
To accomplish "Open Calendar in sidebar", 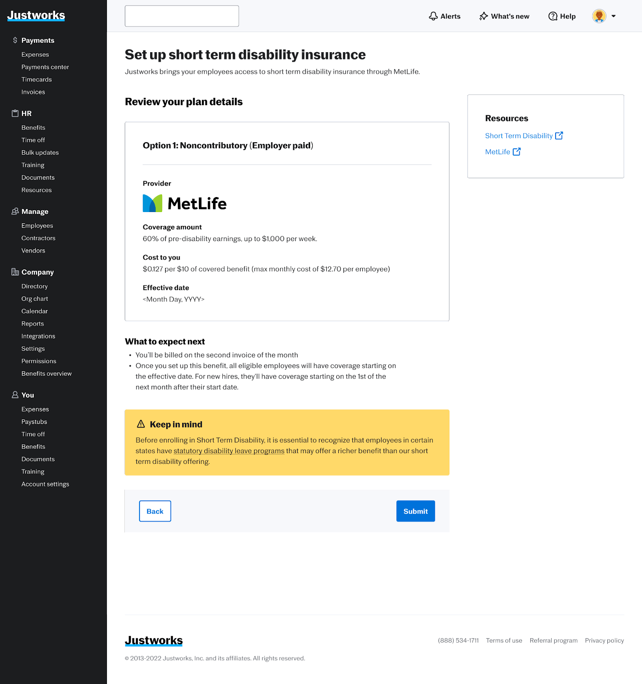I will tap(35, 311).
